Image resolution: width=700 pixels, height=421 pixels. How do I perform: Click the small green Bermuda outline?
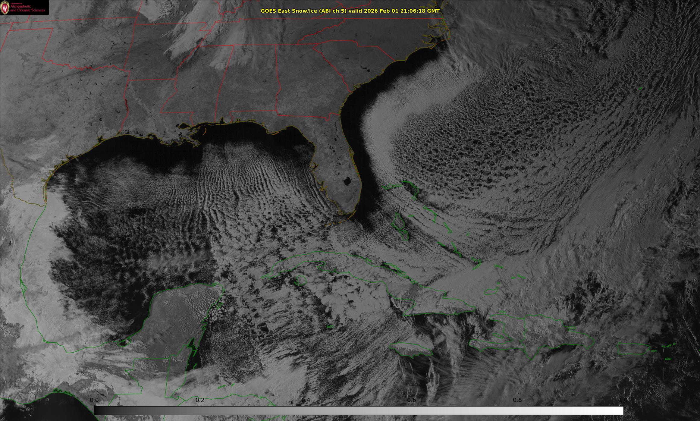pos(640,88)
